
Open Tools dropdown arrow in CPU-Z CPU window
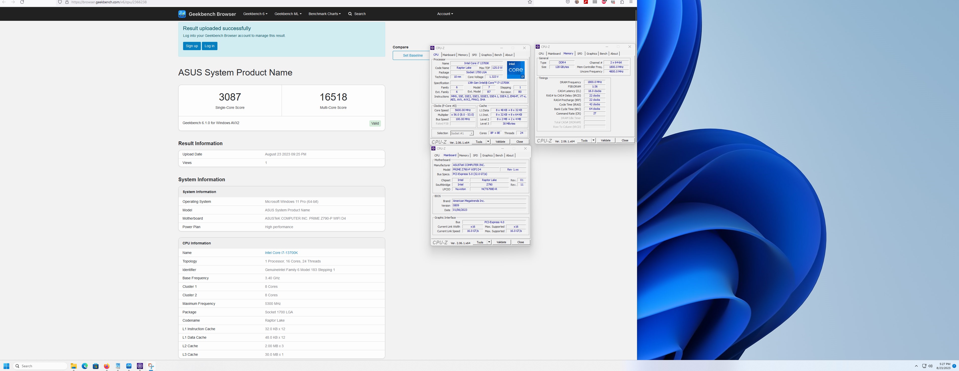[488, 142]
